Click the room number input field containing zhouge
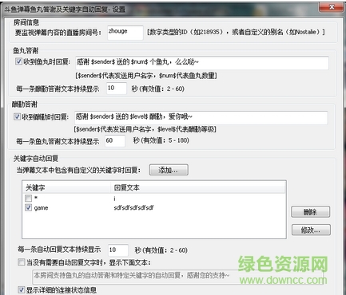The width and height of the screenshot is (346, 295). 125,33
